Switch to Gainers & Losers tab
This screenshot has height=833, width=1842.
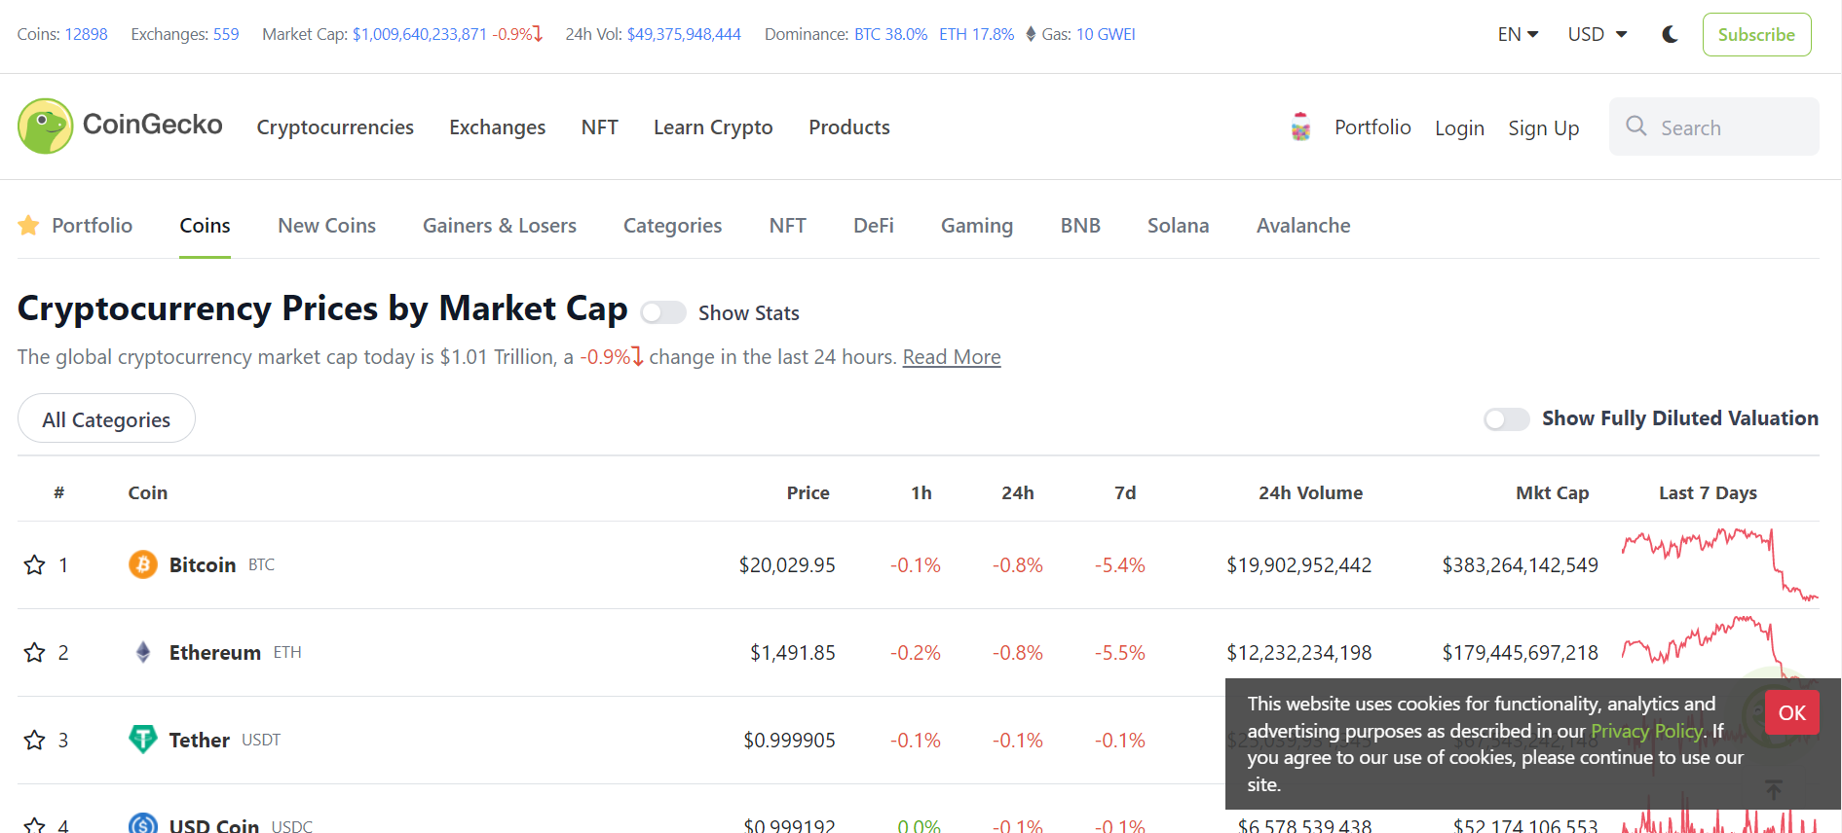500,226
